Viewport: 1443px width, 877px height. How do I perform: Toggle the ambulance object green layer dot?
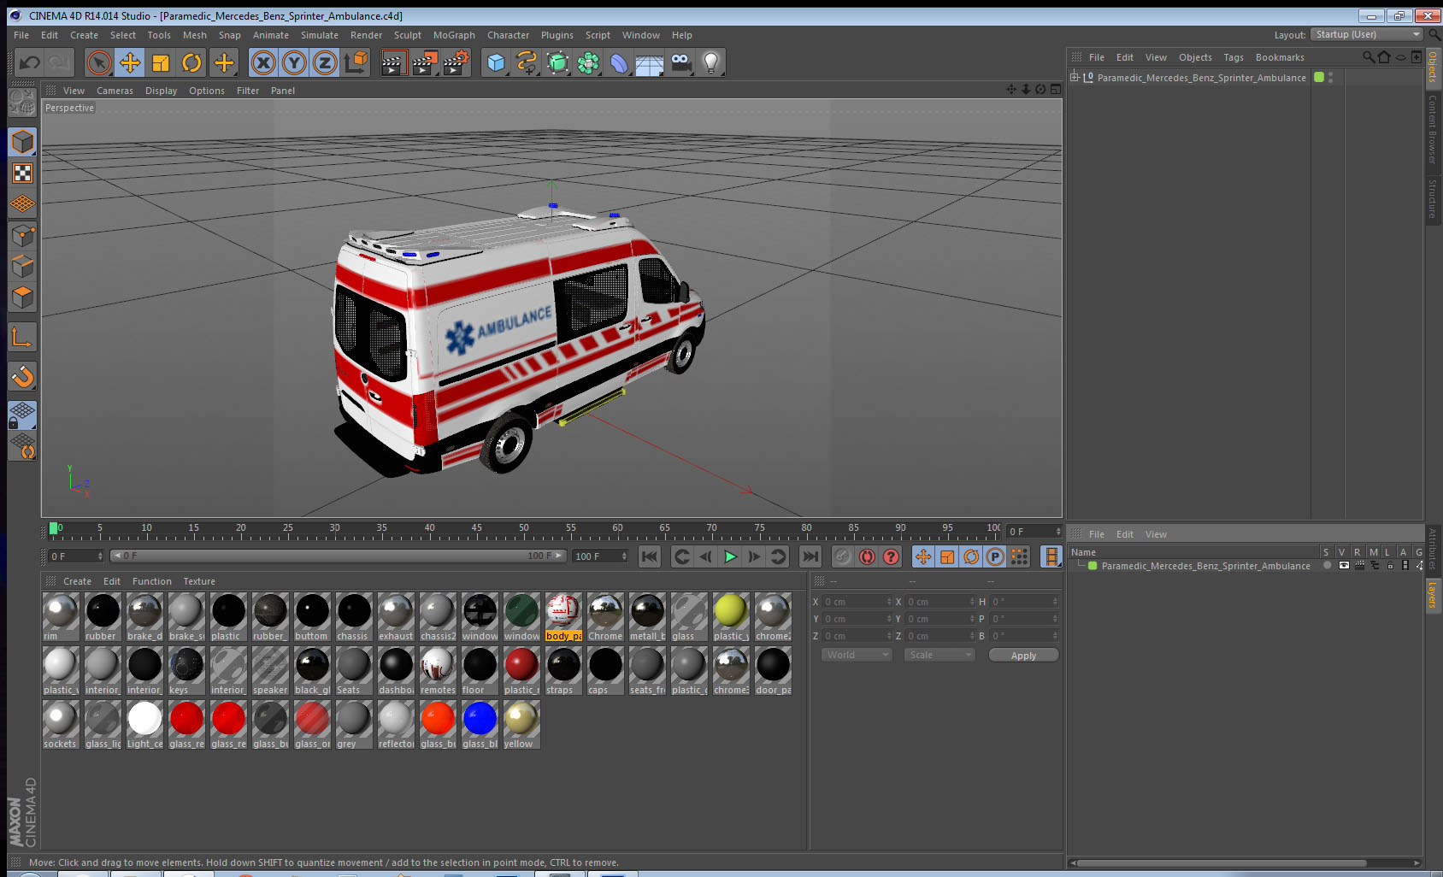click(1319, 77)
